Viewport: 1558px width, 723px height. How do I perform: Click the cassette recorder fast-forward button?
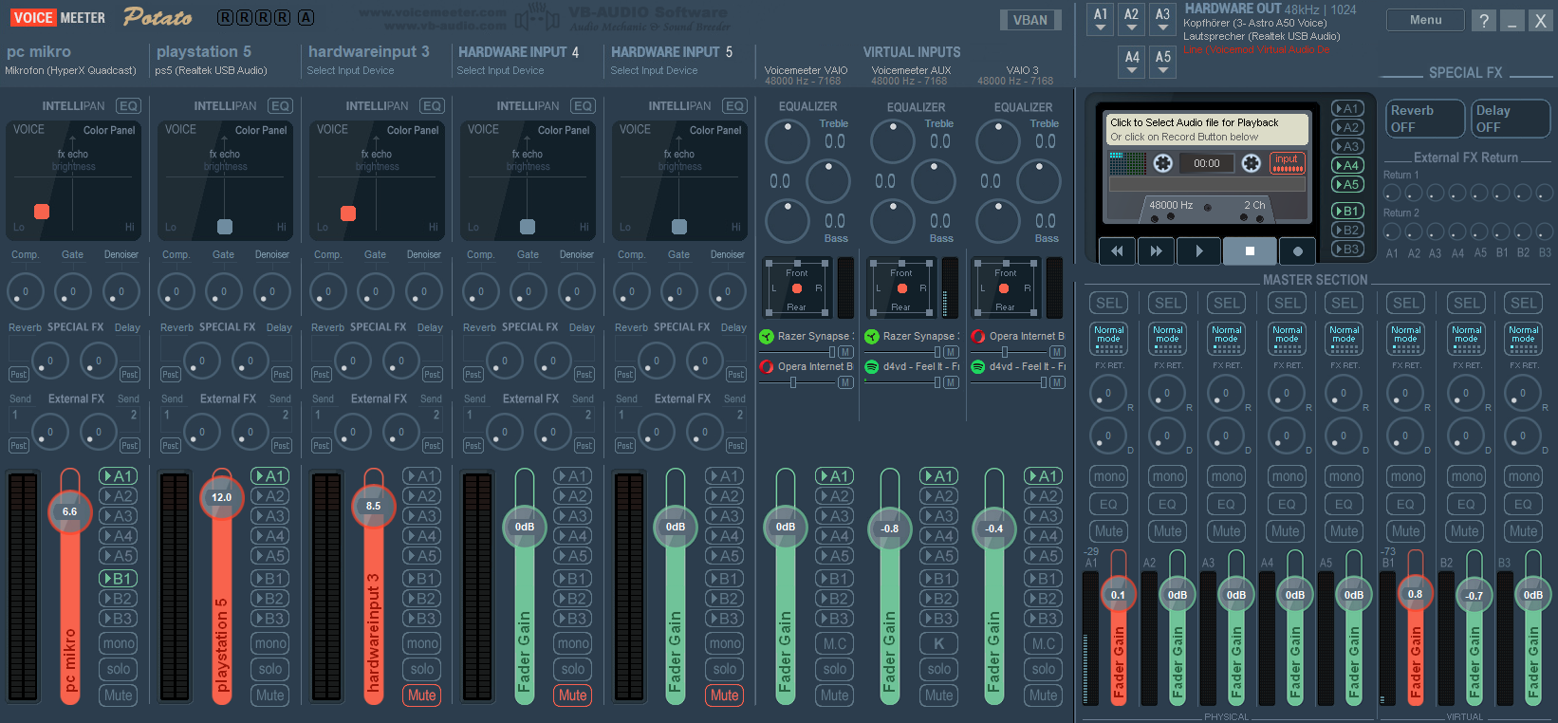[x=1156, y=251]
